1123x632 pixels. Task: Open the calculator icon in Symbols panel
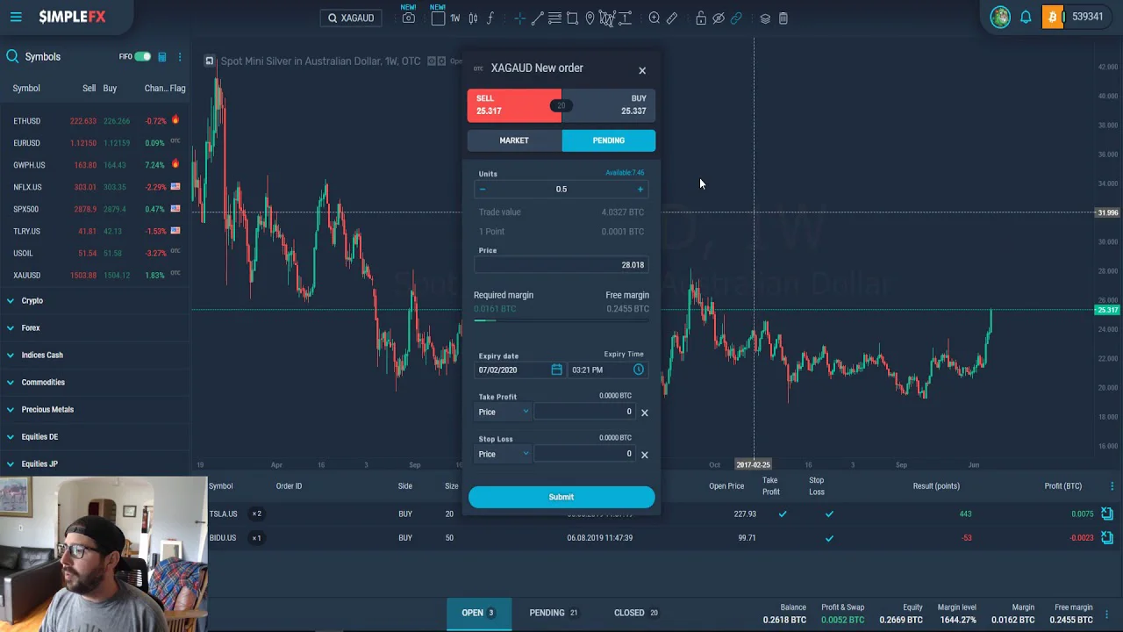162,57
